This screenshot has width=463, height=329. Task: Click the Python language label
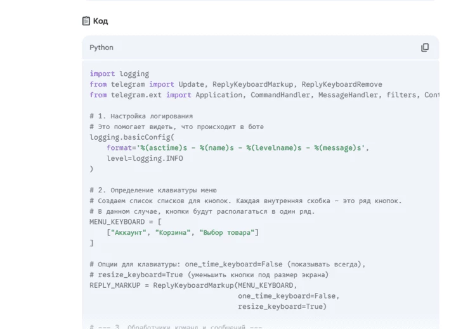[101, 47]
